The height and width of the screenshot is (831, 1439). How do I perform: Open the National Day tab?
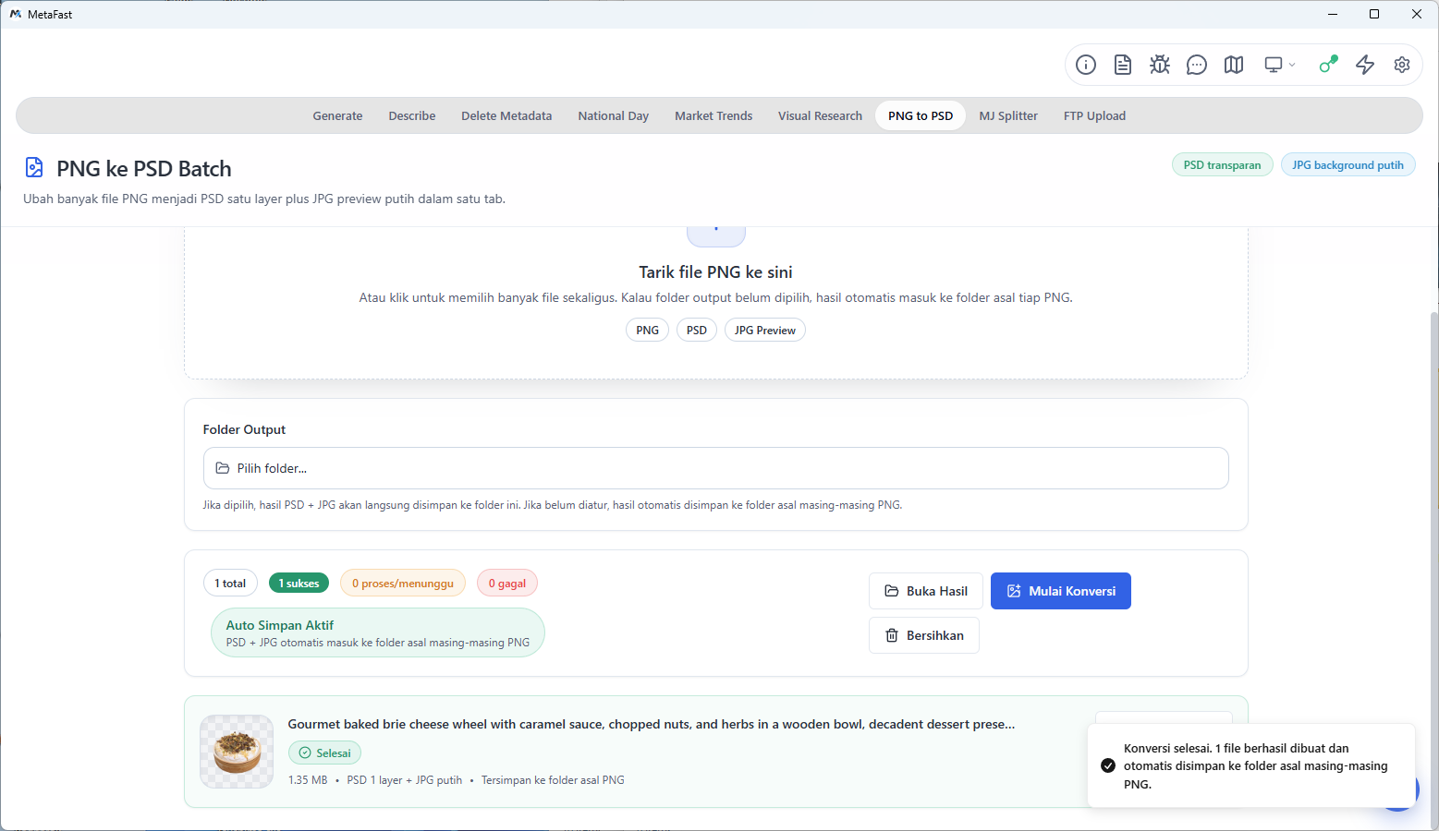[614, 115]
